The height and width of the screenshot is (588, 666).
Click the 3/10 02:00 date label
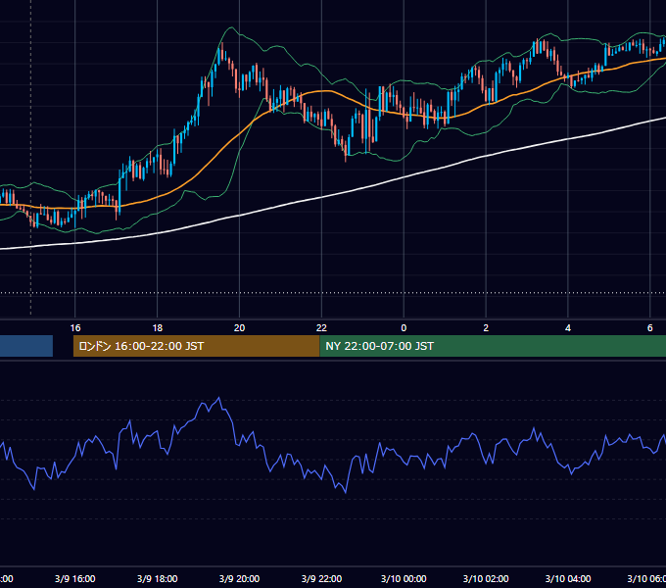486,578
